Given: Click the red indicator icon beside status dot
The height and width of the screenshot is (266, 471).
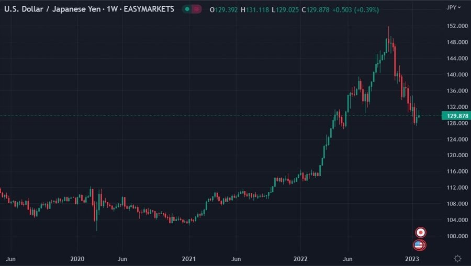Looking at the screenshot, I should coord(196,9).
